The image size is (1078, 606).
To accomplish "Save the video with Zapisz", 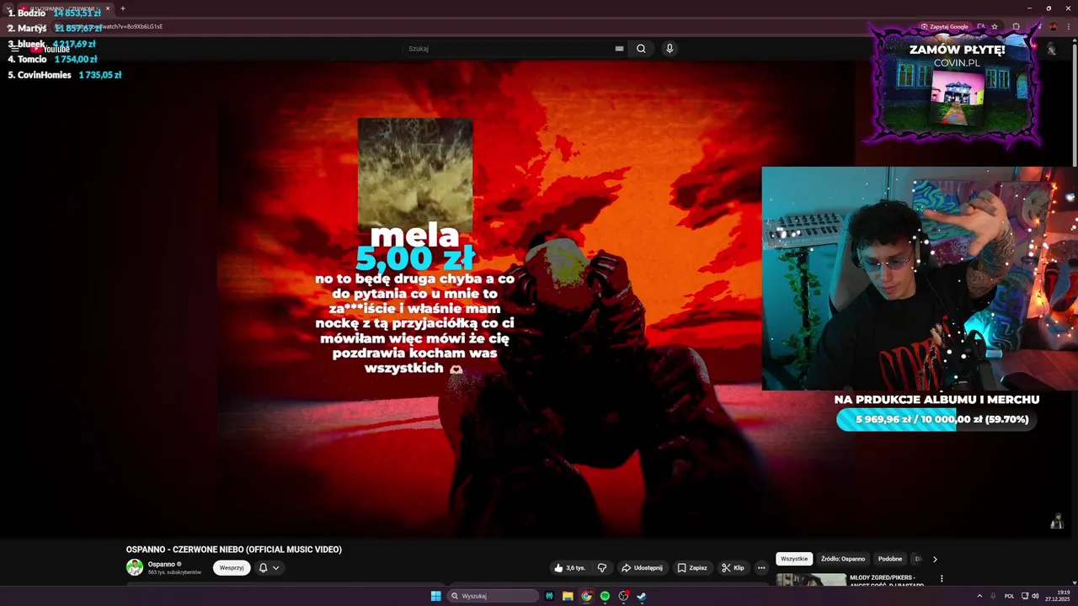I will (692, 568).
